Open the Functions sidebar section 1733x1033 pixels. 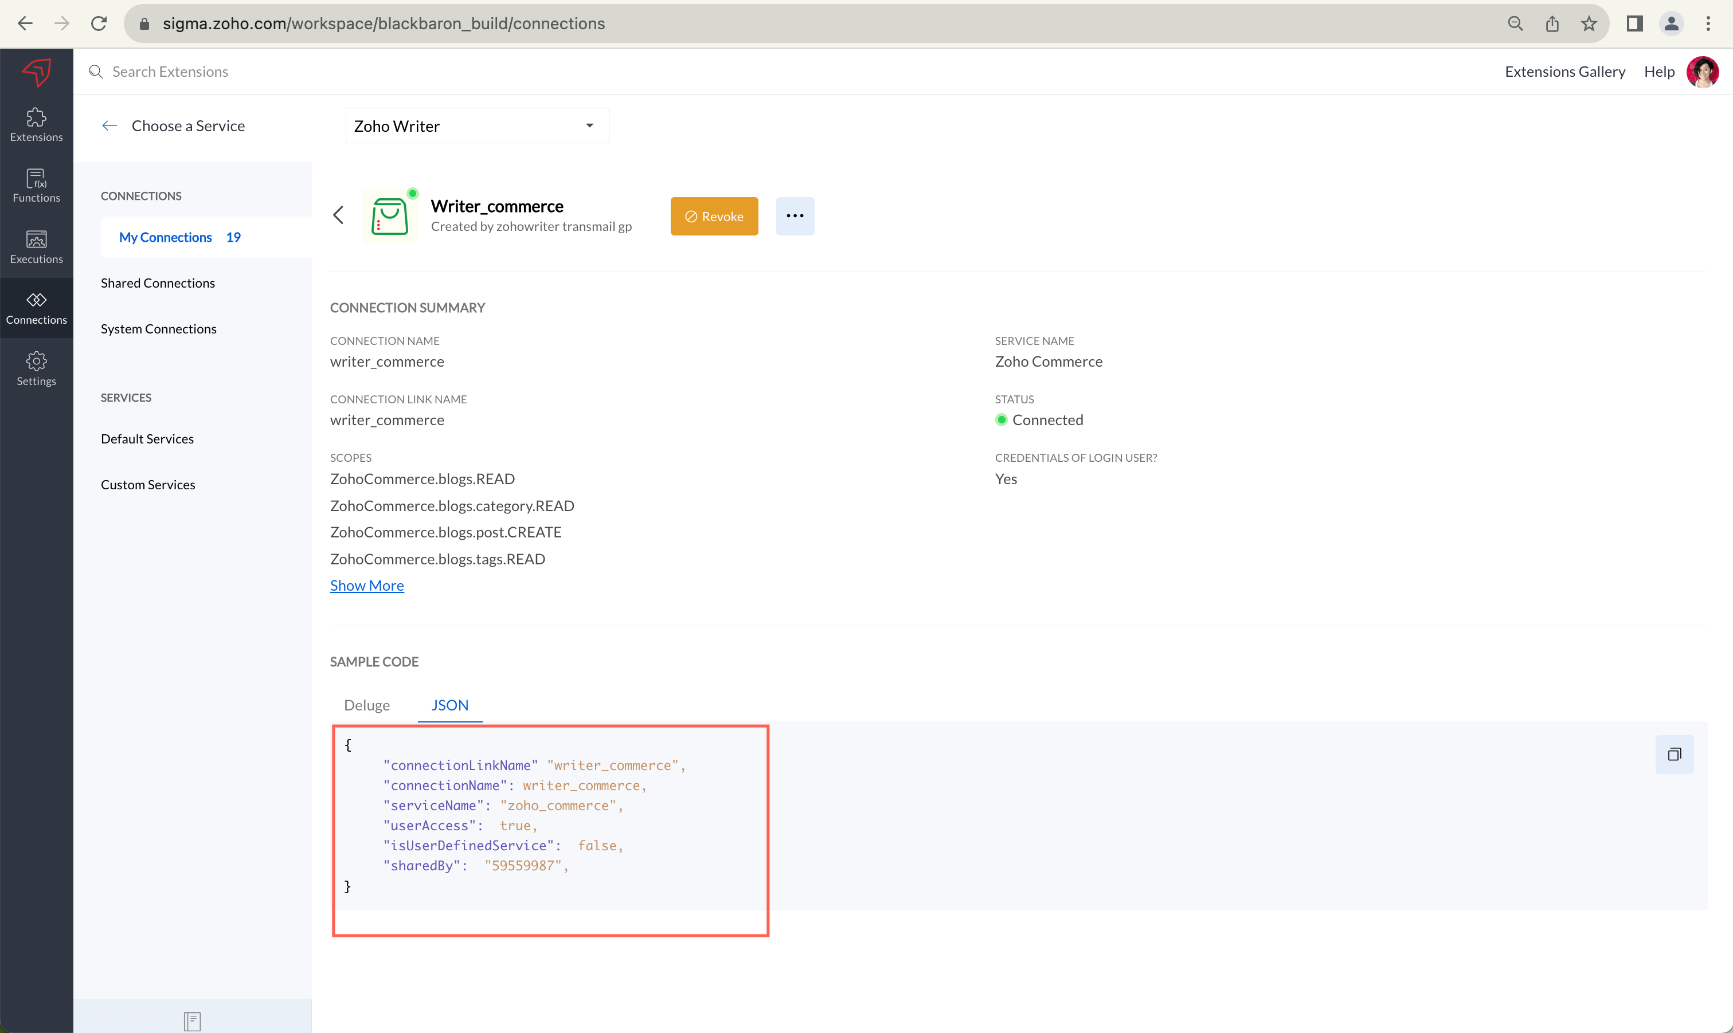(36, 186)
